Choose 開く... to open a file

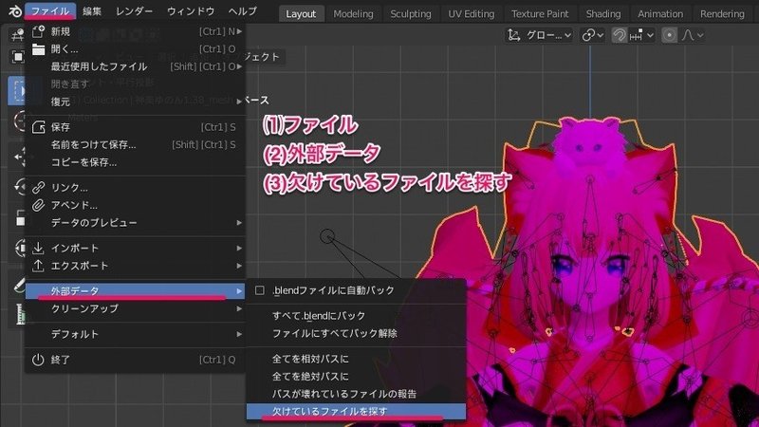pyautogui.click(x=135, y=49)
